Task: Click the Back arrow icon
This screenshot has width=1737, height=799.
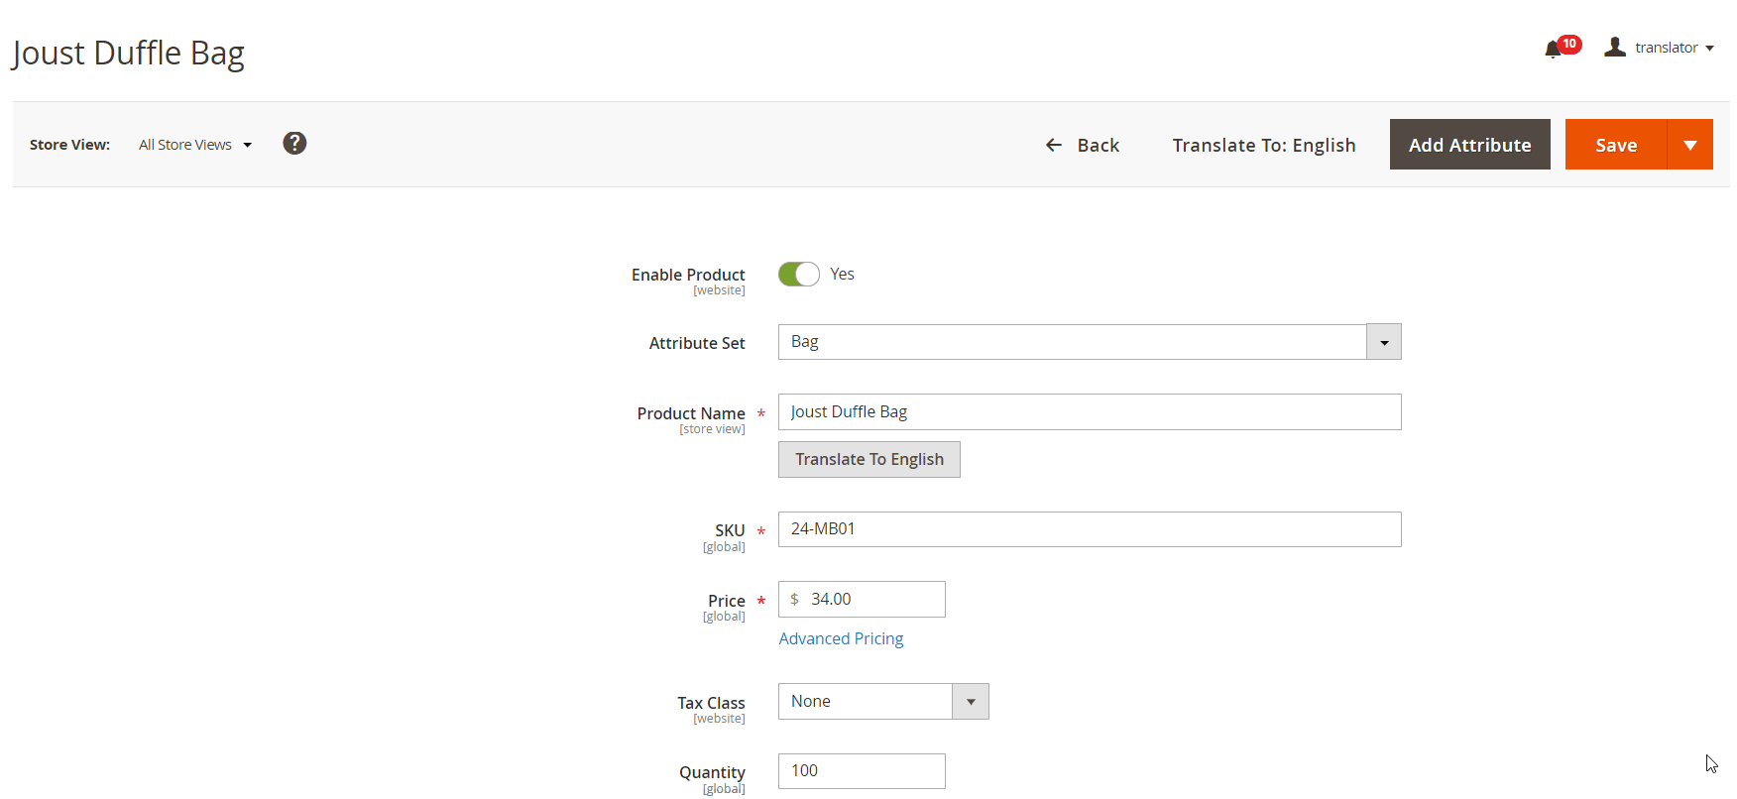Action: click(x=1054, y=146)
